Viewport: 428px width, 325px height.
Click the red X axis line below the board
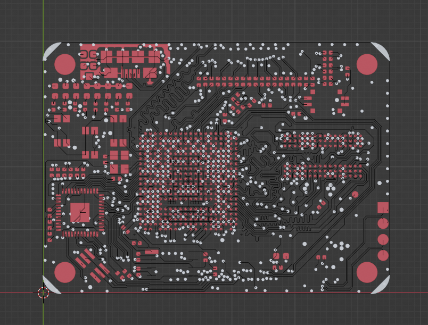(213, 293)
